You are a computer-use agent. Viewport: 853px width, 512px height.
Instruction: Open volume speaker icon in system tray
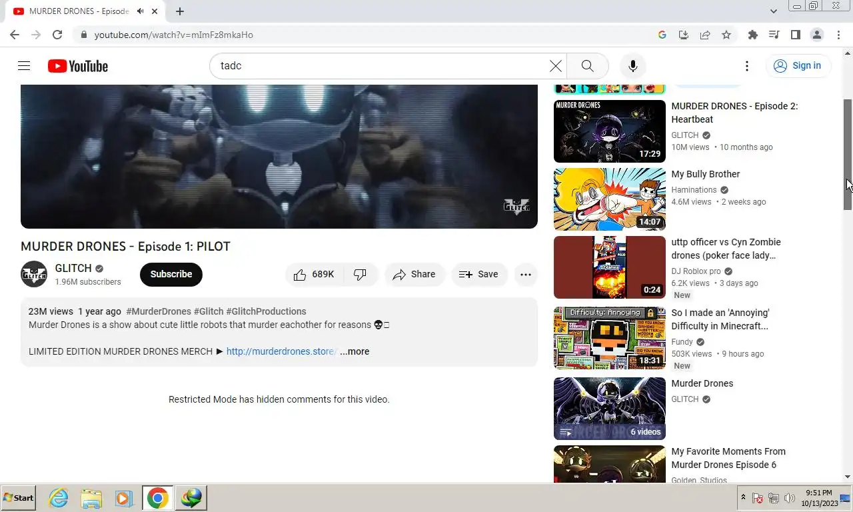pos(790,498)
